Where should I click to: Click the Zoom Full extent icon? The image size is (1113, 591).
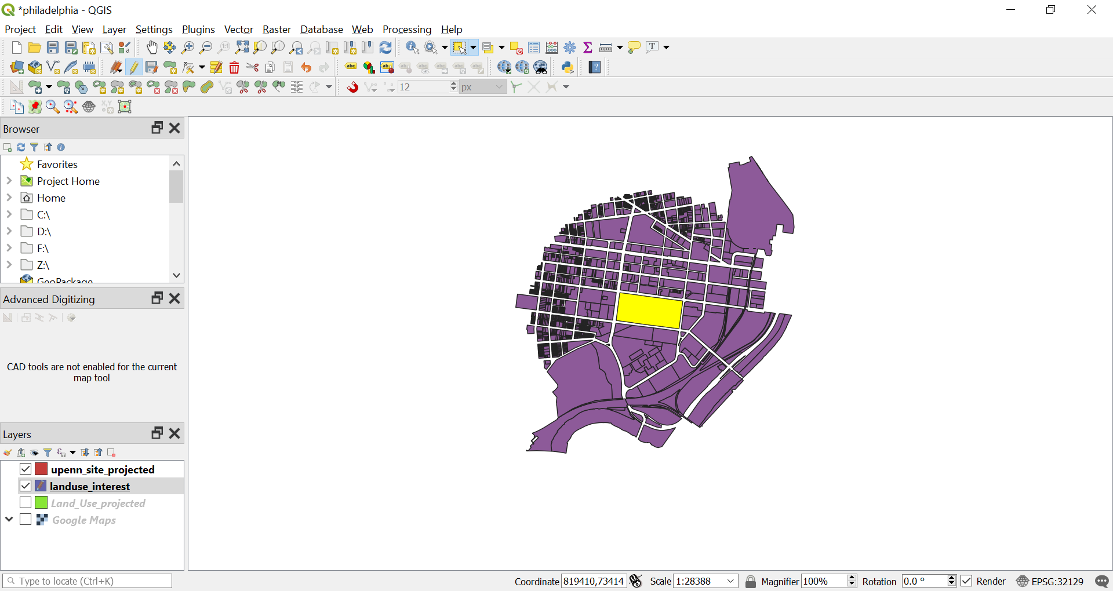(x=242, y=48)
